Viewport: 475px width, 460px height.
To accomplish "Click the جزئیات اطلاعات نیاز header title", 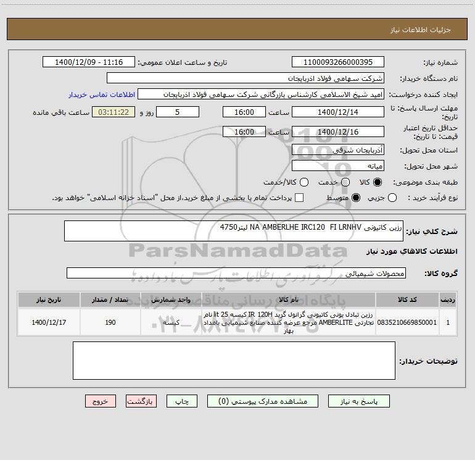I will 421,30.
